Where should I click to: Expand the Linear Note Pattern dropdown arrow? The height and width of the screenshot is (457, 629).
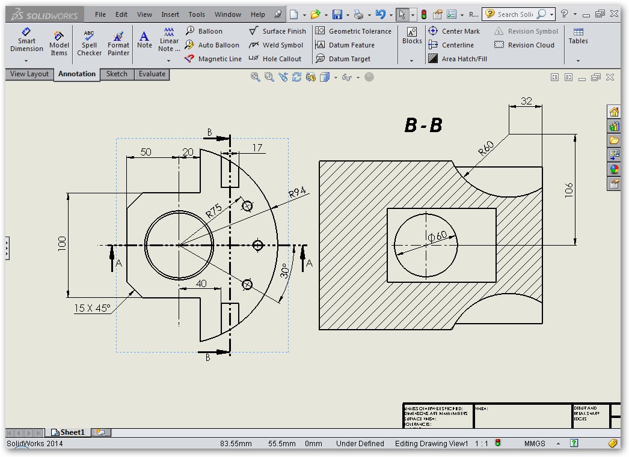[x=168, y=61]
